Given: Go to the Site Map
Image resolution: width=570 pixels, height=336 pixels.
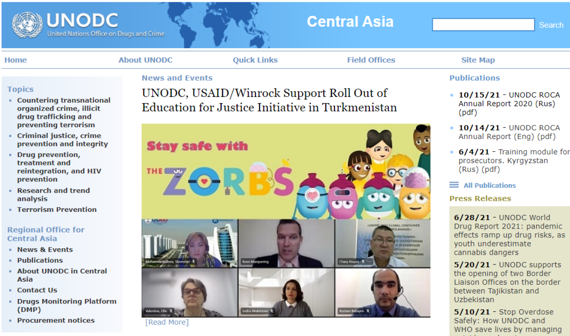Looking at the screenshot, I should (478, 60).
